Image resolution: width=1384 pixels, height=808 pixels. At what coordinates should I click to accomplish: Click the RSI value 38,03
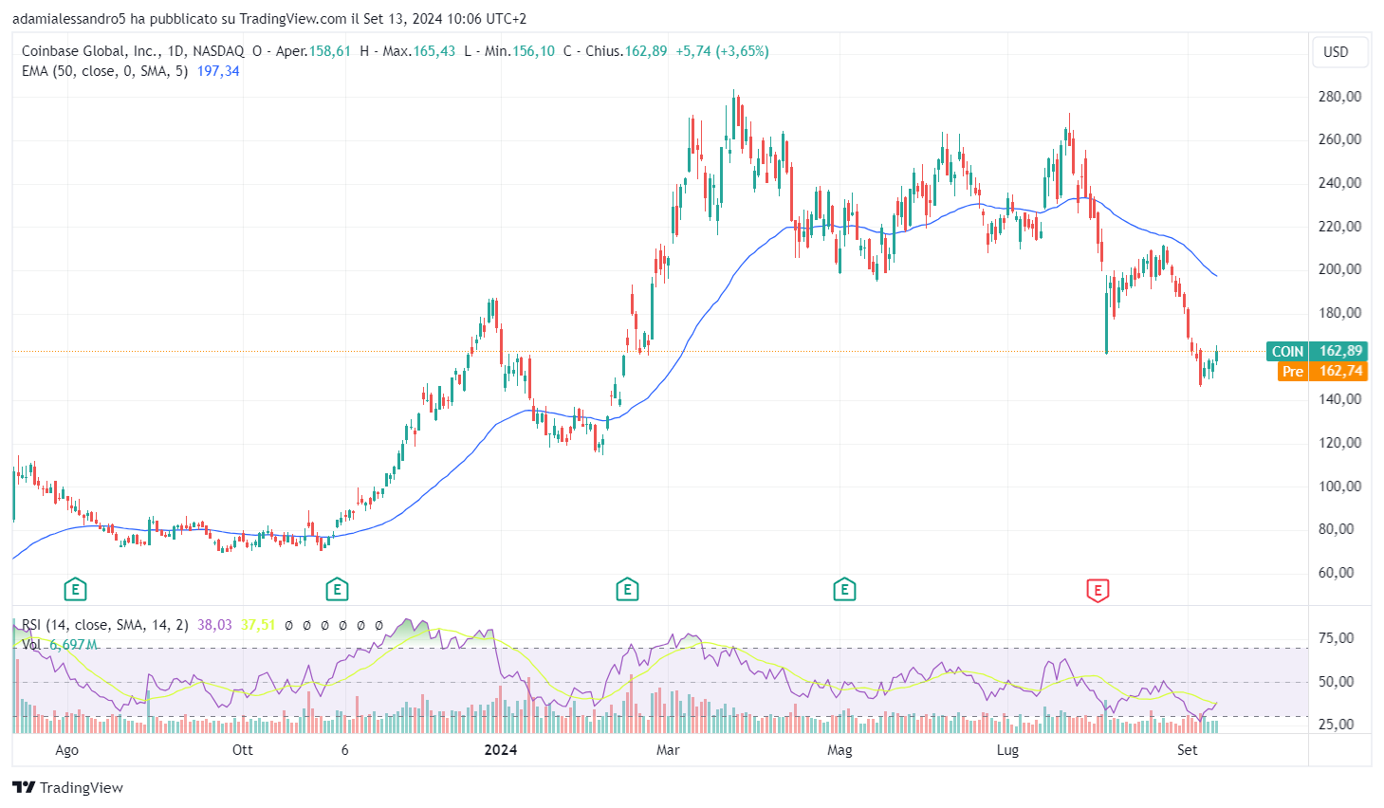[x=214, y=625]
